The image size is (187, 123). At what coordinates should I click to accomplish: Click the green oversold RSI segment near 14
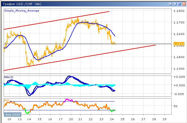[x=28, y=112]
